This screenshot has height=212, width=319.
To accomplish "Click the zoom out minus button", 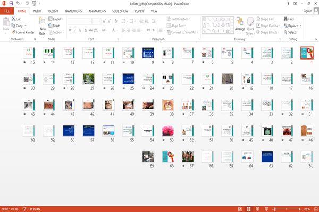I will [x=273, y=209].
